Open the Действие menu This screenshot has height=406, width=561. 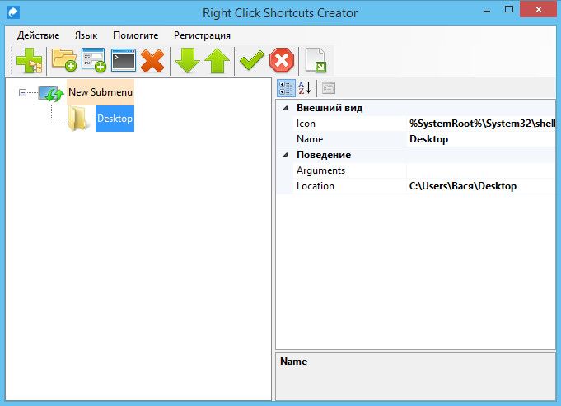38,35
